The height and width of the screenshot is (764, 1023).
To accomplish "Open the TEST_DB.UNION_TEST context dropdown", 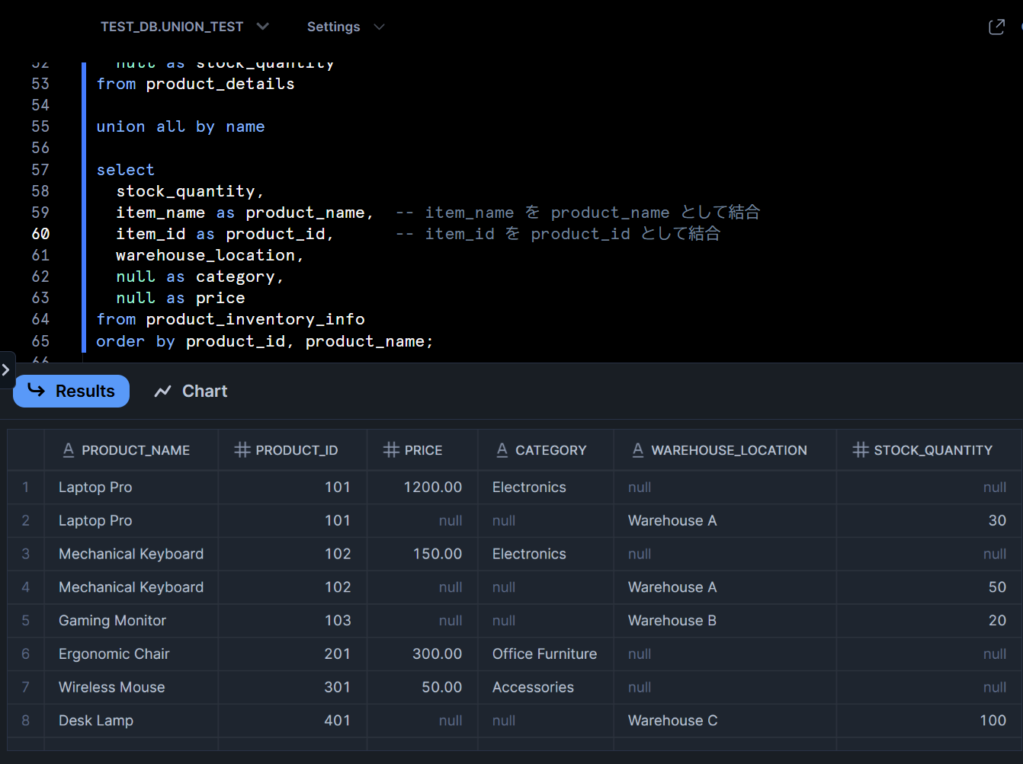I will click(184, 27).
